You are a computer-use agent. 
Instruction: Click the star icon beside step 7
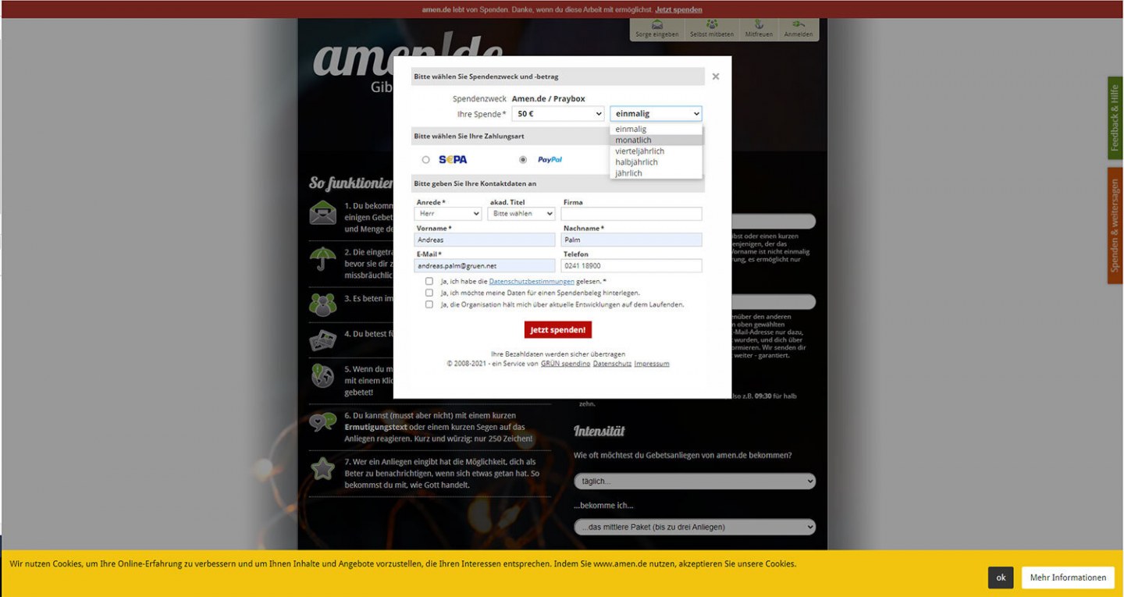pyautogui.click(x=322, y=468)
